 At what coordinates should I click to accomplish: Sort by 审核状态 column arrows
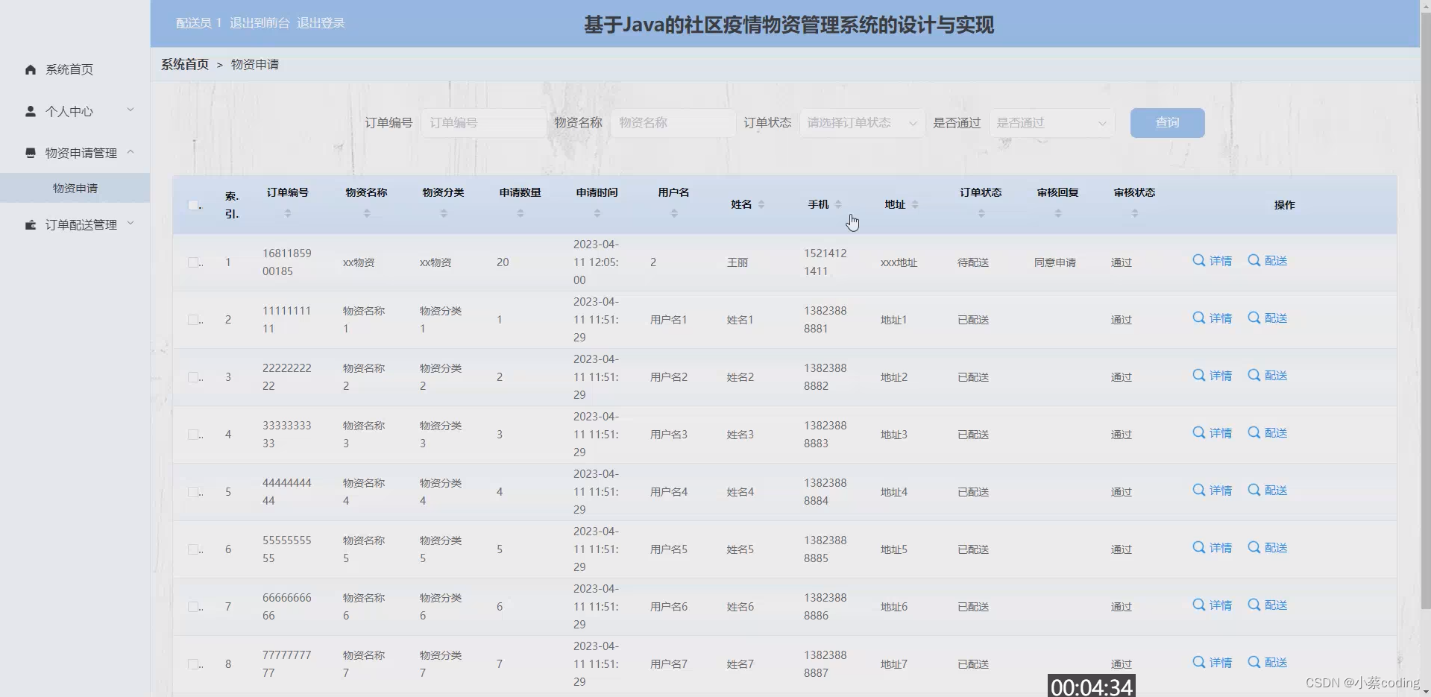coord(1135,214)
